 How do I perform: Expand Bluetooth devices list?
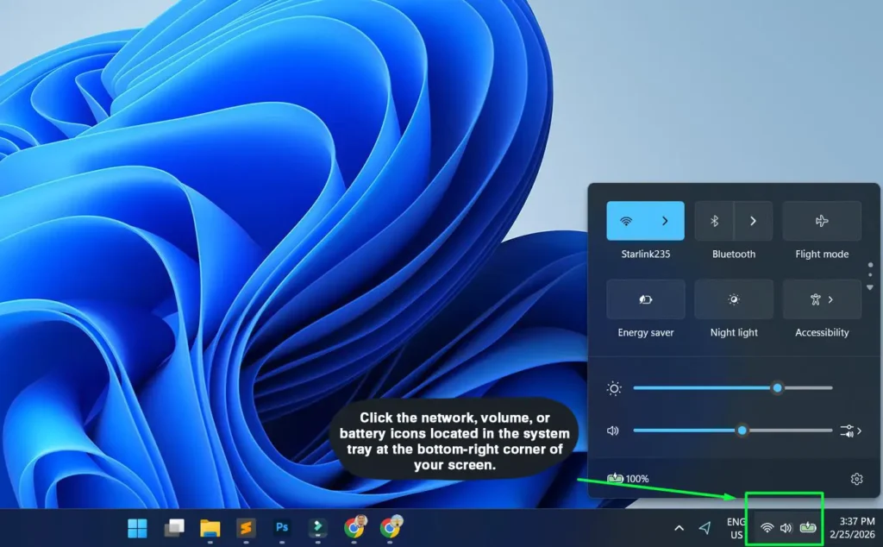[751, 220]
